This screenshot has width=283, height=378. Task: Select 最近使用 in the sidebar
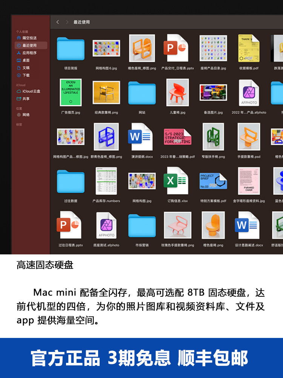tap(31, 45)
